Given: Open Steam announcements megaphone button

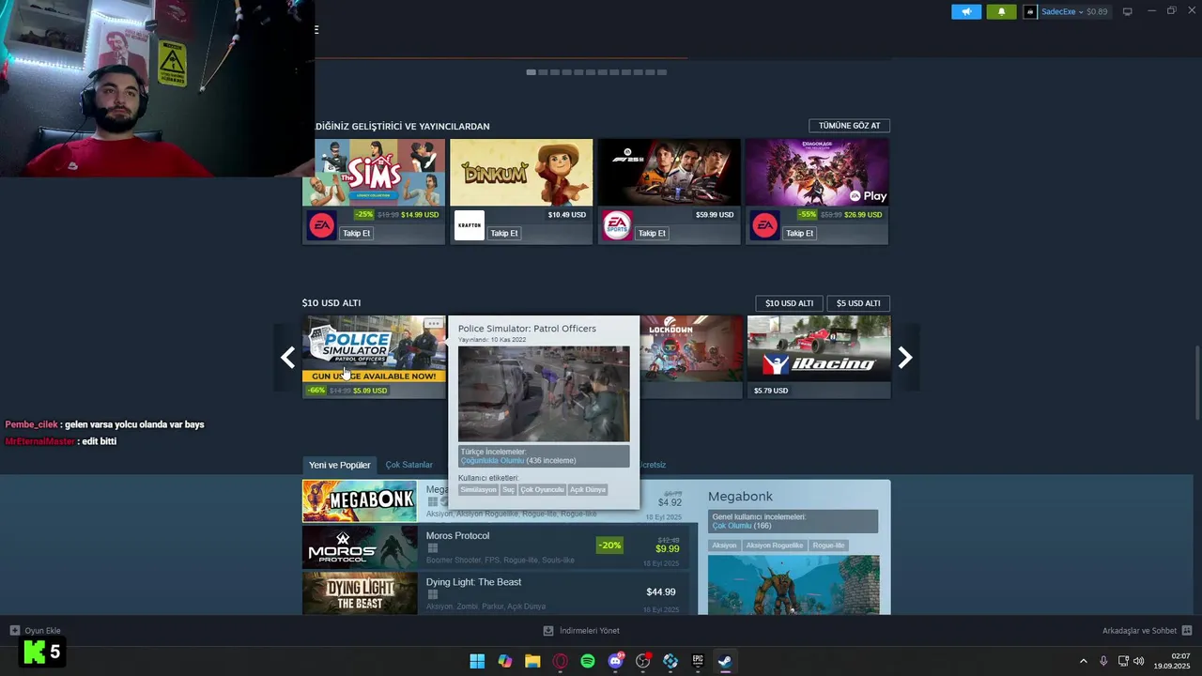Looking at the screenshot, I should pyautogui.click(x=966, y=11).
